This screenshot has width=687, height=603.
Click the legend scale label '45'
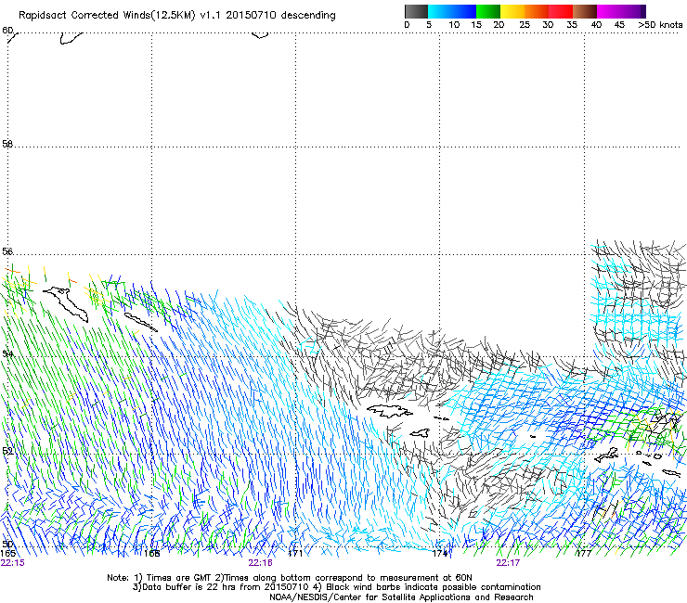coord(619,25)
